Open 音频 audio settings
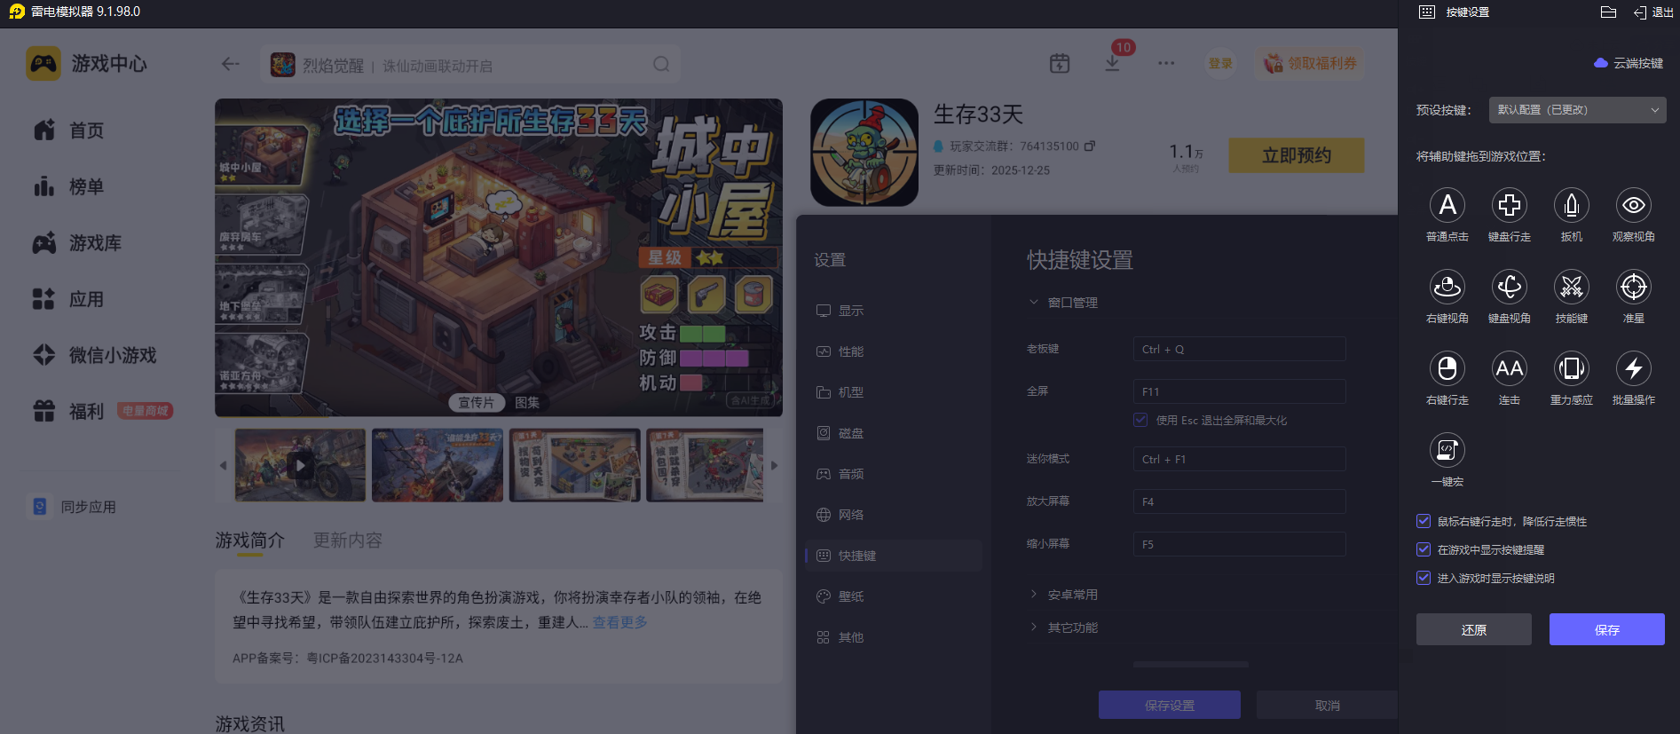 click(840, 474)
